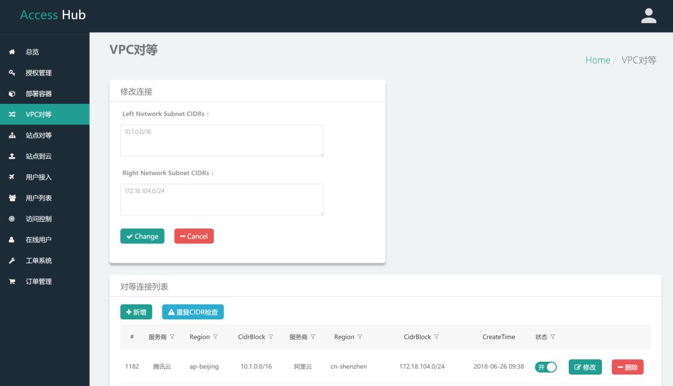Click the cube icon beside 部署容器

coord(12,93)
